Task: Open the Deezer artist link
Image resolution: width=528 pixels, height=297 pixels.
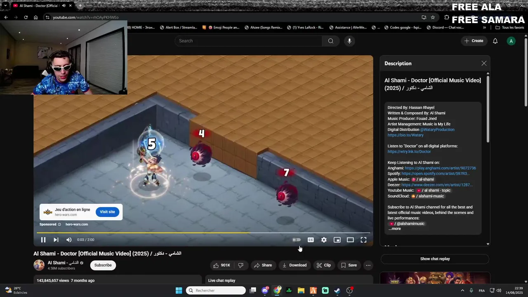Action: pyautogui.click(x=437, y=185)
